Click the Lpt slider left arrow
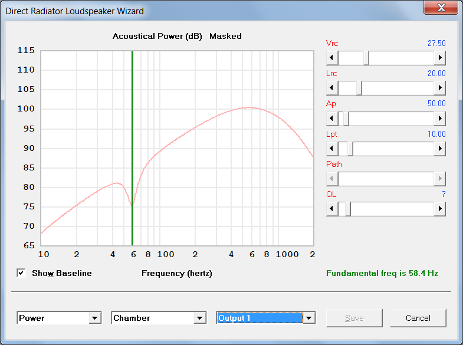463x345 pixels. [332, 149]
